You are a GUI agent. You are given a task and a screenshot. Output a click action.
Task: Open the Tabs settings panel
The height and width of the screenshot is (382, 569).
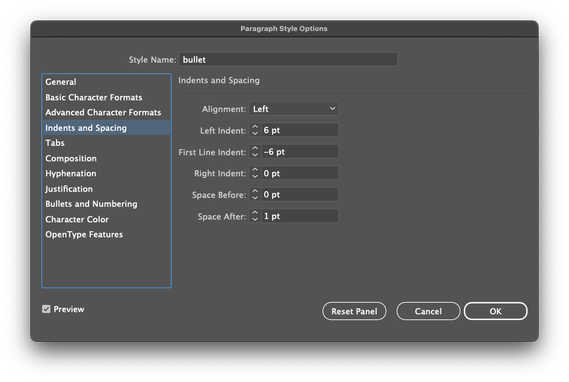pos(55,142)
